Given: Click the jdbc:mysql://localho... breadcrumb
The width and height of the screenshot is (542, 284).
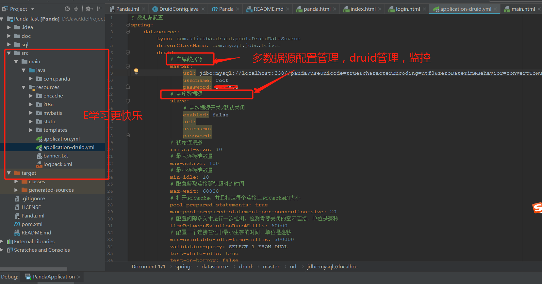Looking at the screenshot, I should [333, 267].
